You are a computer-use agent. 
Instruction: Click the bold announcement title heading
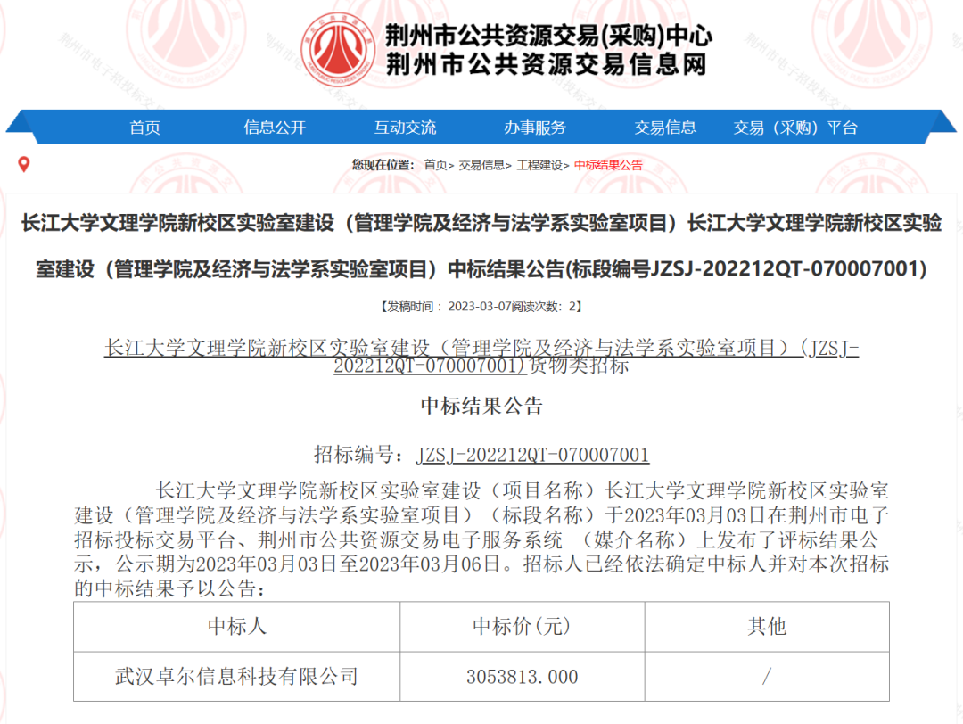(481, 245)
